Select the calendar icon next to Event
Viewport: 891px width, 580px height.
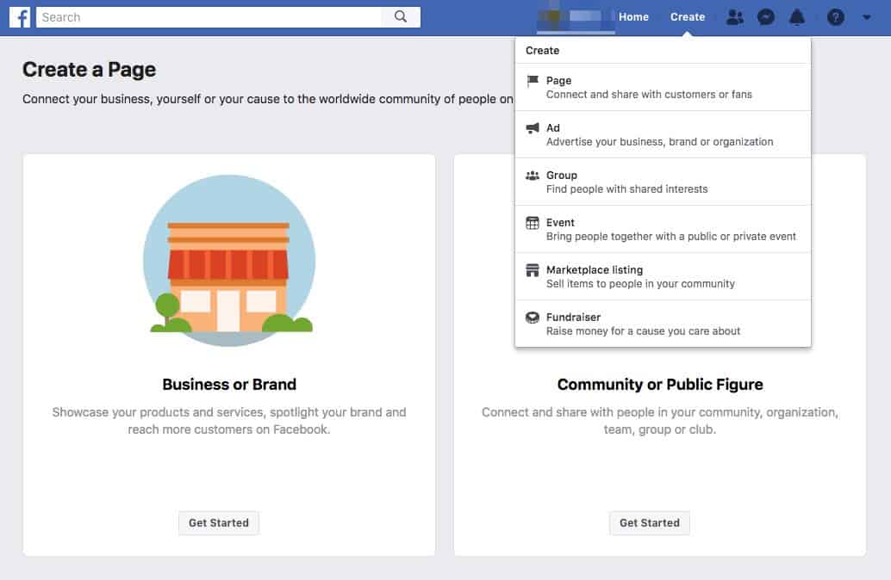(x=534, y=222)
